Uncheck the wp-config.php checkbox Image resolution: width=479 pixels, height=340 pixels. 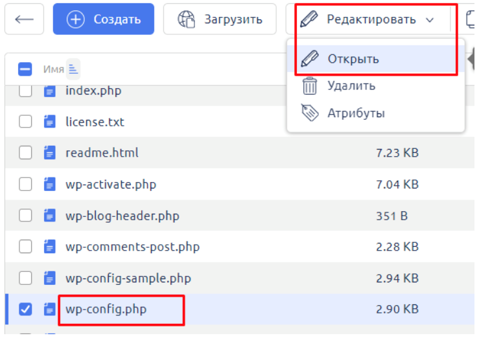pyautogui.click(x=25, y=310)
